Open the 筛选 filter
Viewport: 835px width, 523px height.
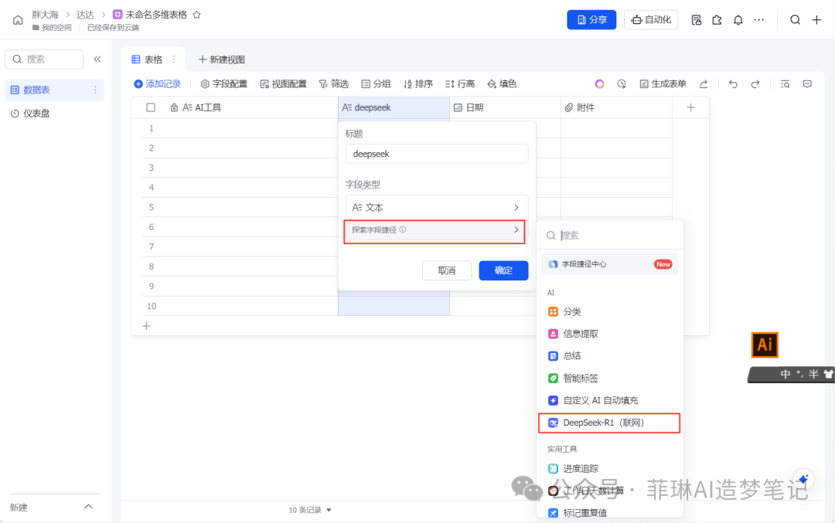pos(334,84)
